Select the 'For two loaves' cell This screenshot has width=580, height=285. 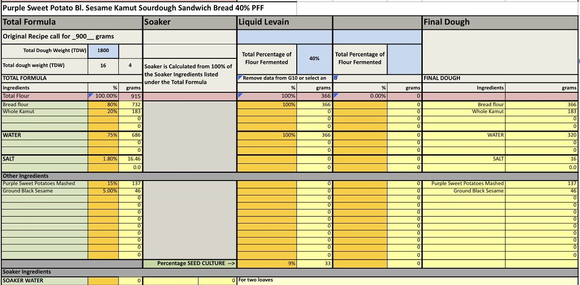coord(256,280)
